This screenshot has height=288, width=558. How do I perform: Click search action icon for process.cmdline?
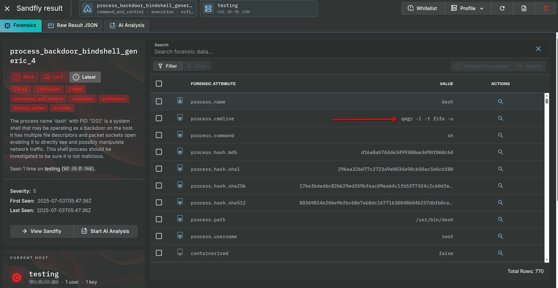click(500, 118)
